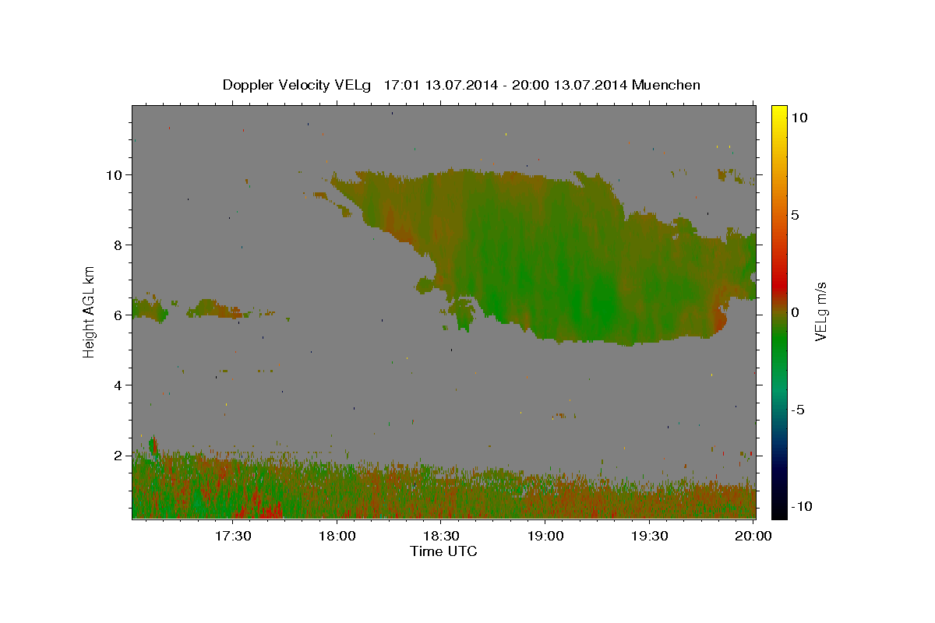The height and width of the screenshot is (623, 935).
Task: Select the 18:30 time tick label
Action: (441, 536)
